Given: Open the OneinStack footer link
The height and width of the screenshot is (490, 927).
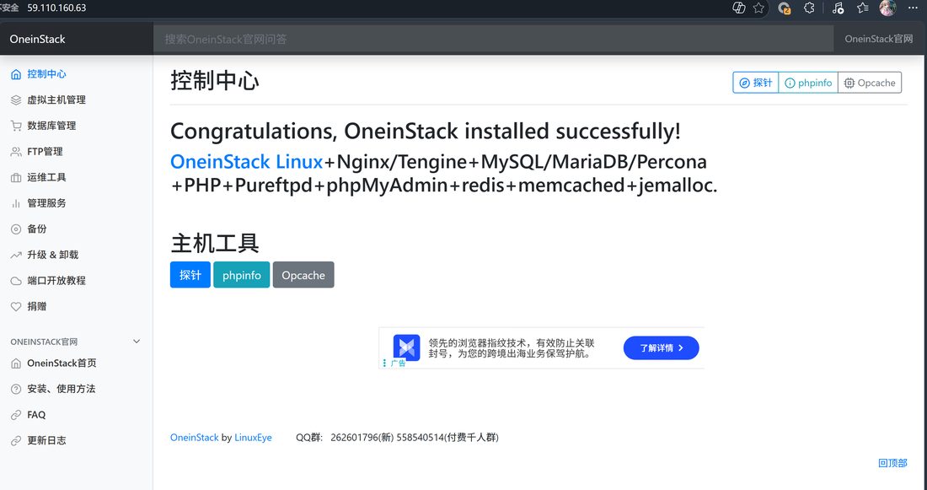Looking at the screenshot, I should 195,438.
